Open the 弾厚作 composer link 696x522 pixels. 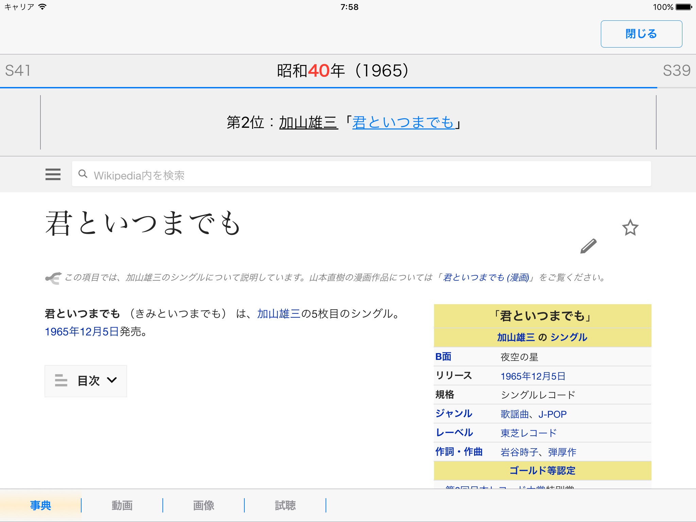[562, 452]
